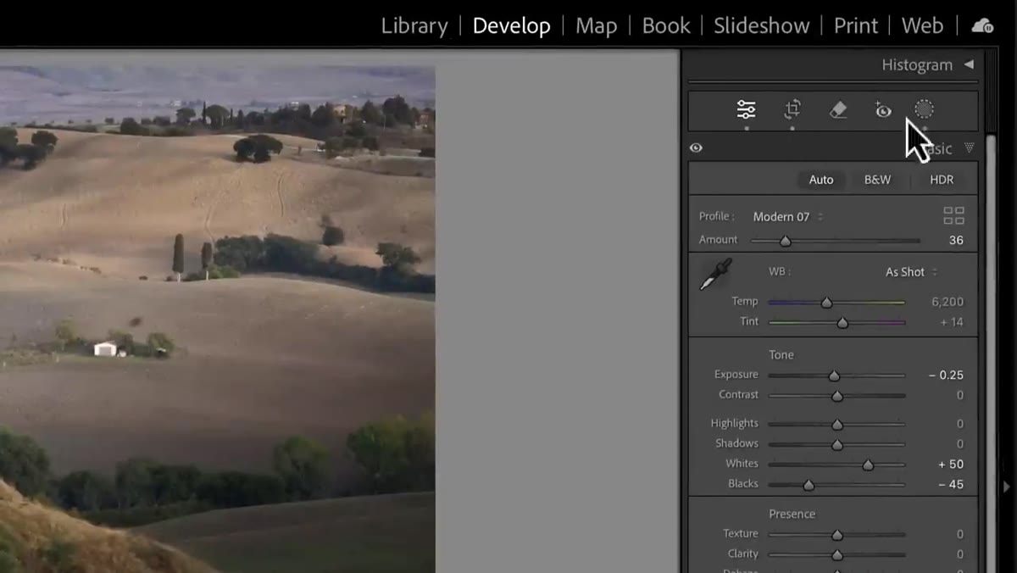Image resolution: width=1017 pixels, height=573 pixels.
Task: Click the Whites value + 50
Action: pyautogui.click(x=951, y=464)
